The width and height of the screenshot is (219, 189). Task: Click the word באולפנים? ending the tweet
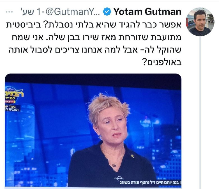pyautogui.click(x=162, y=62)
